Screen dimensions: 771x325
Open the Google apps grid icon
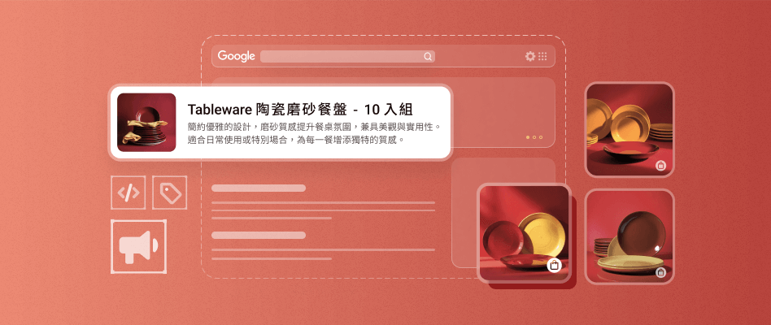coord(542,56)
